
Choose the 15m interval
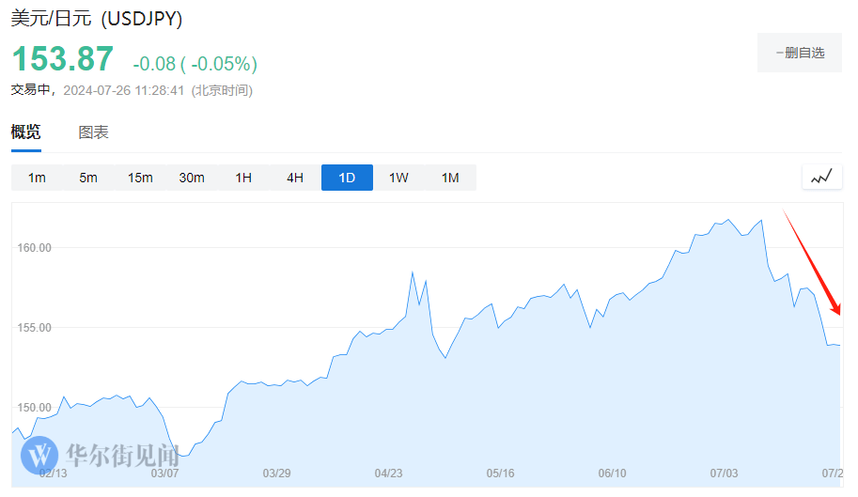click(x=140, y=178)
